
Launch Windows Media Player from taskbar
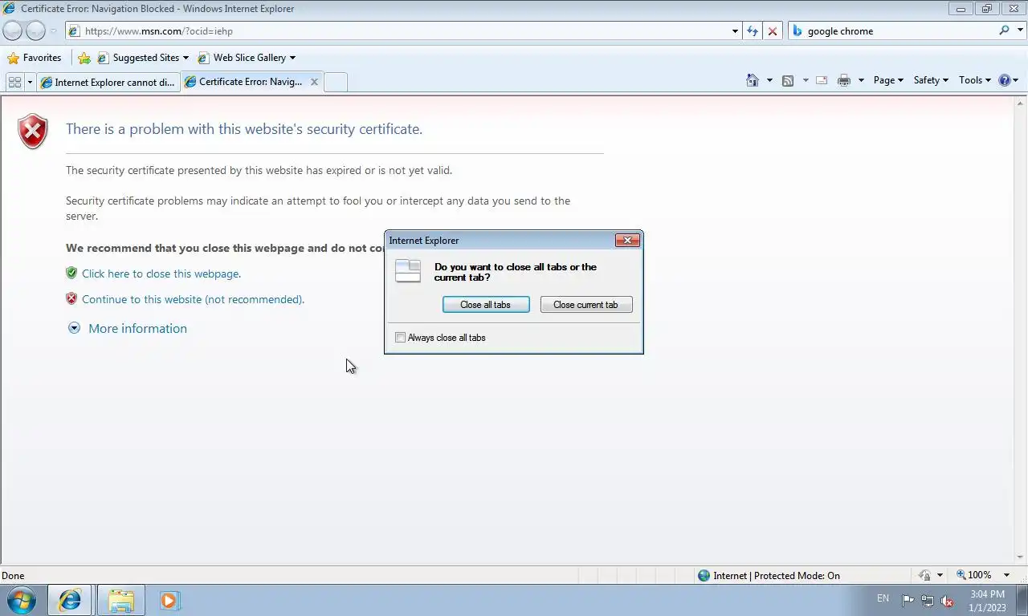(x=169, y=600)
